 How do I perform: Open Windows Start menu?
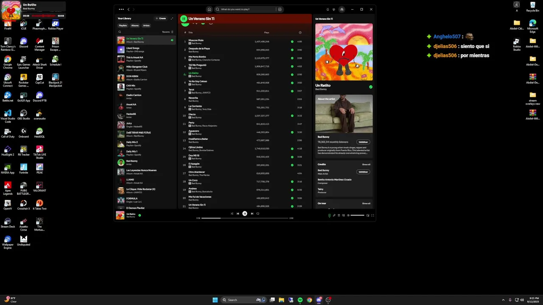(x=215, y=300)
